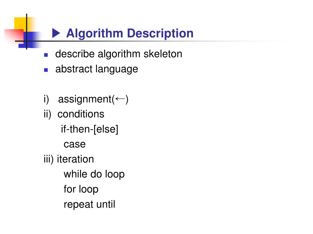Screen dimensions: 313x234
Task: Click the 'ii)' list numeral
Action: click(47, 114)
